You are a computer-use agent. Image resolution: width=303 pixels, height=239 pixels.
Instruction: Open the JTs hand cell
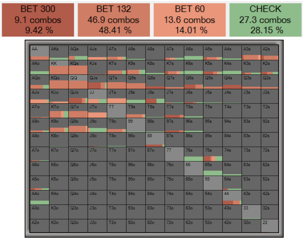[116, 96]
